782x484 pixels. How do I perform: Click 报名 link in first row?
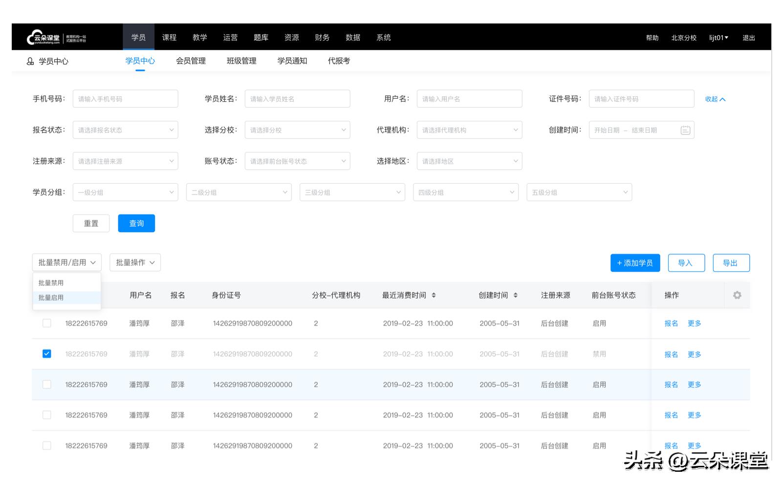pos(671,323)
